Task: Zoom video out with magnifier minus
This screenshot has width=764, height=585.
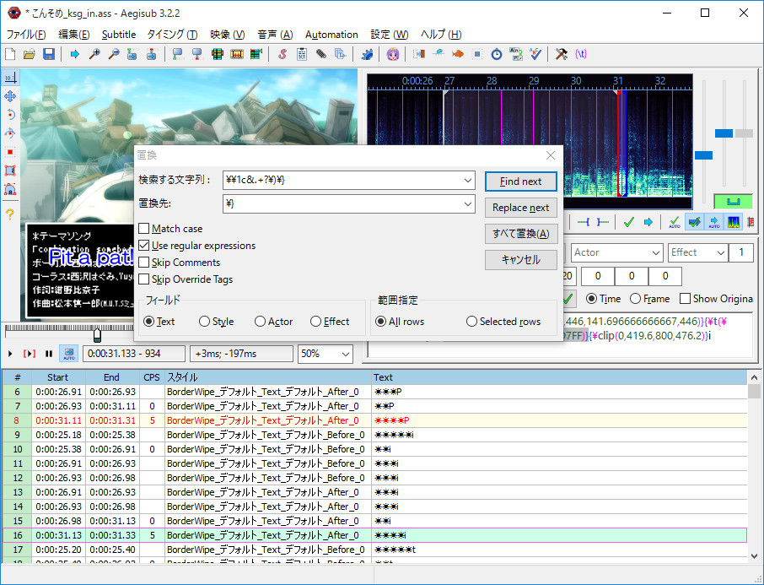Action: 114,54
